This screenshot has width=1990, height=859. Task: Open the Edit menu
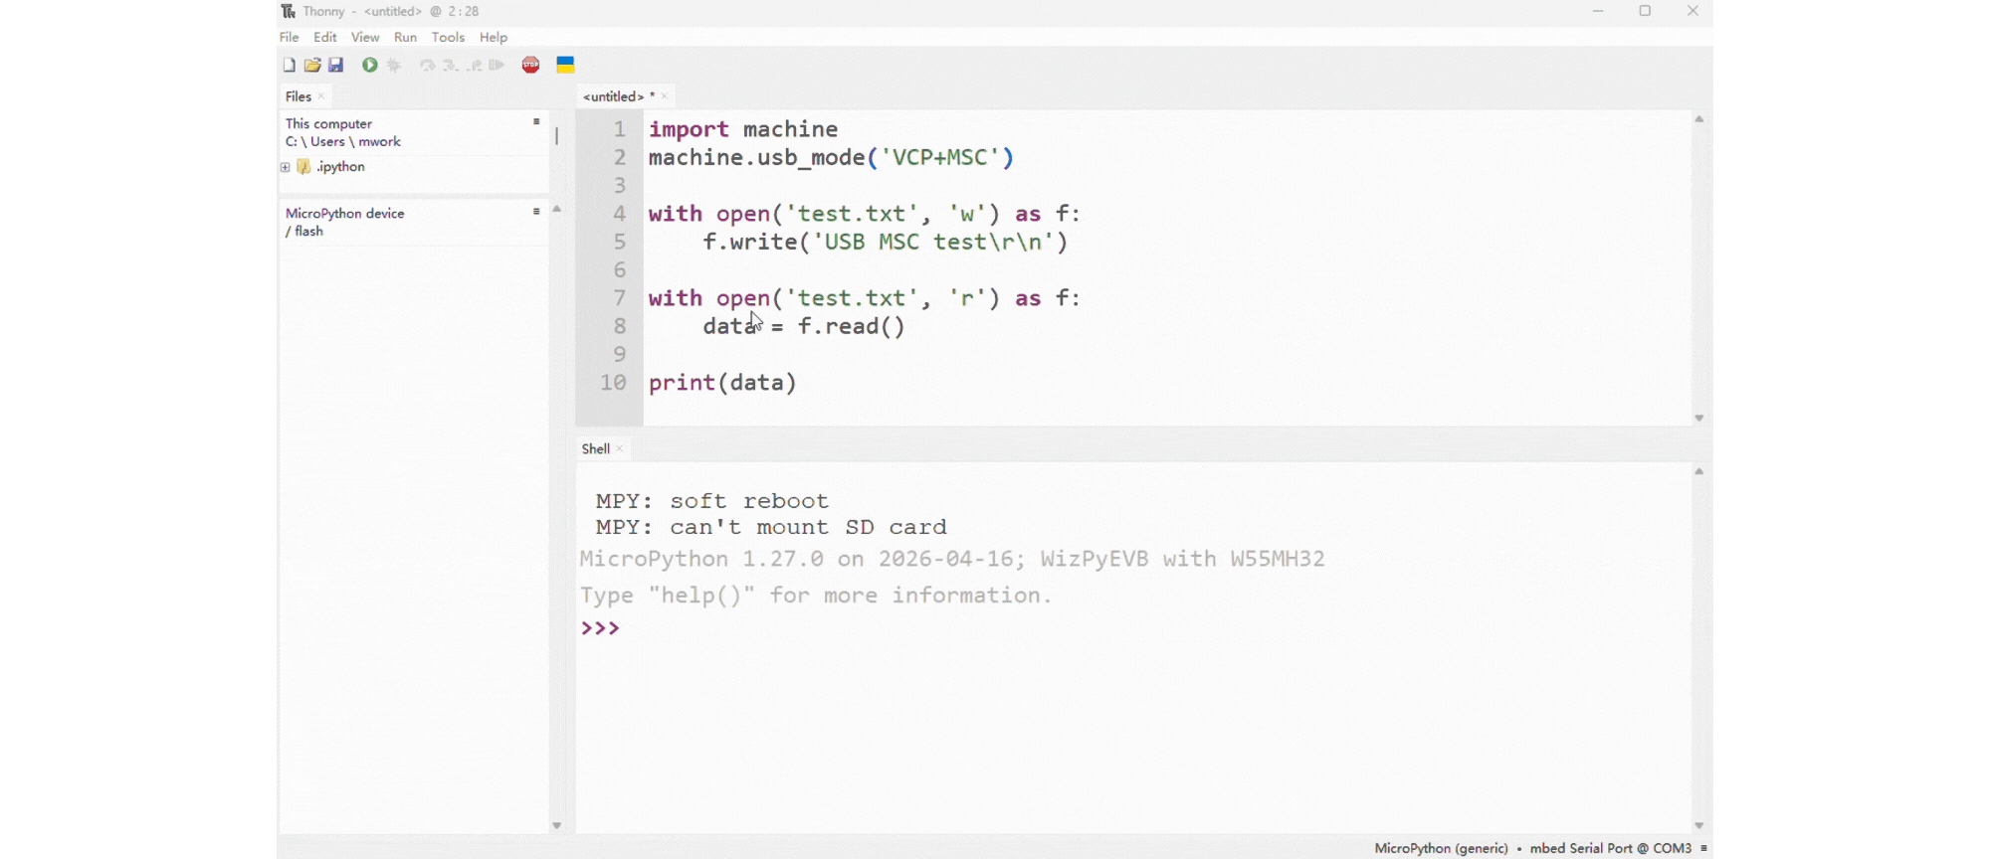(x=325, y=37)
